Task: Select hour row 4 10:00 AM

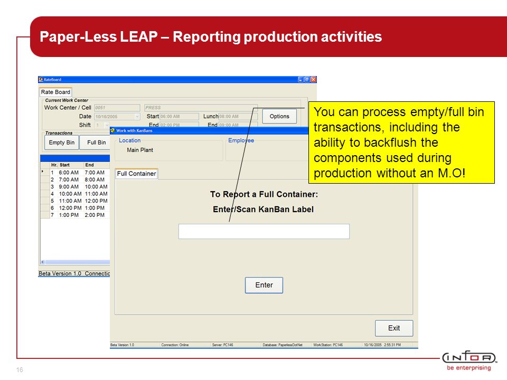Action: (x=76, y=194)
